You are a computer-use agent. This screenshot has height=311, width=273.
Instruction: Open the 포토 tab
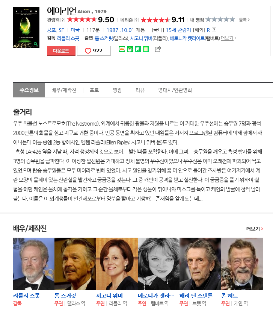pyautogui.click(x=94, y=90)
